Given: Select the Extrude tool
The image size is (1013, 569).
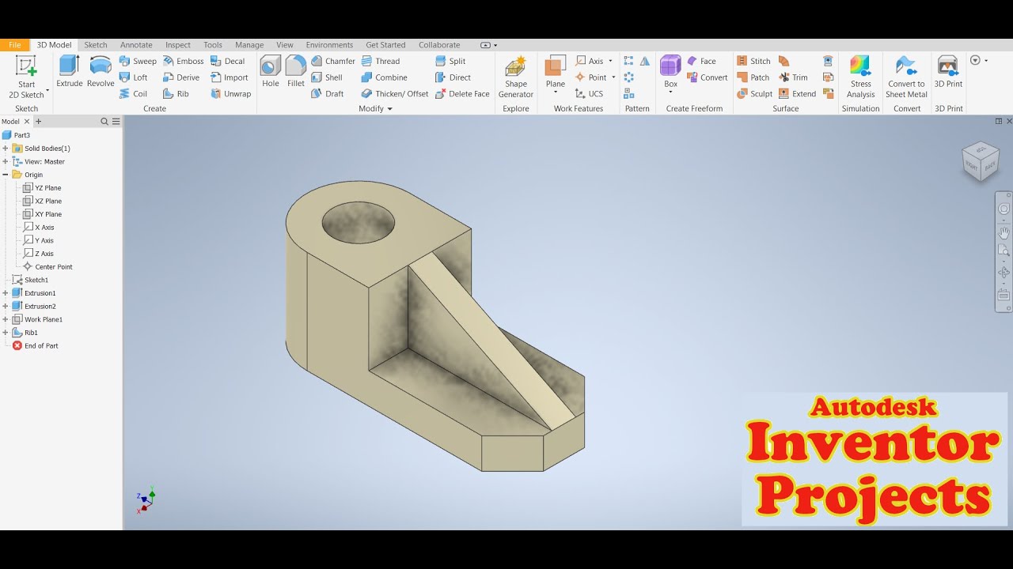Looking at the screenshot, I should click(x=70, y=71).
